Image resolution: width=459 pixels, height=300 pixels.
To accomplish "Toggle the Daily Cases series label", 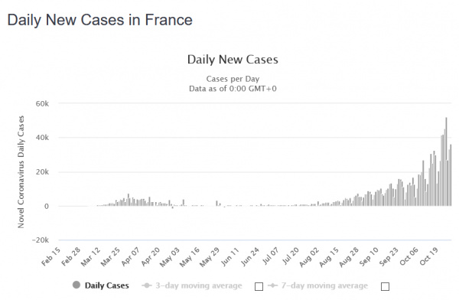I will tap(107, 285).
